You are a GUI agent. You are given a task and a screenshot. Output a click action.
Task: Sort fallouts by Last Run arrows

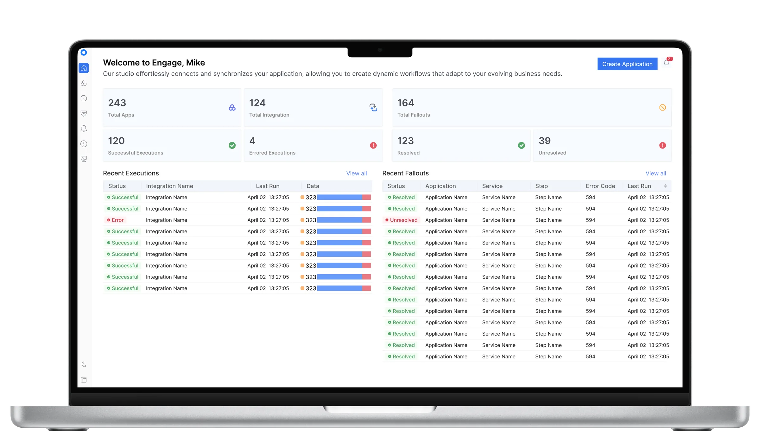point(665,186)
